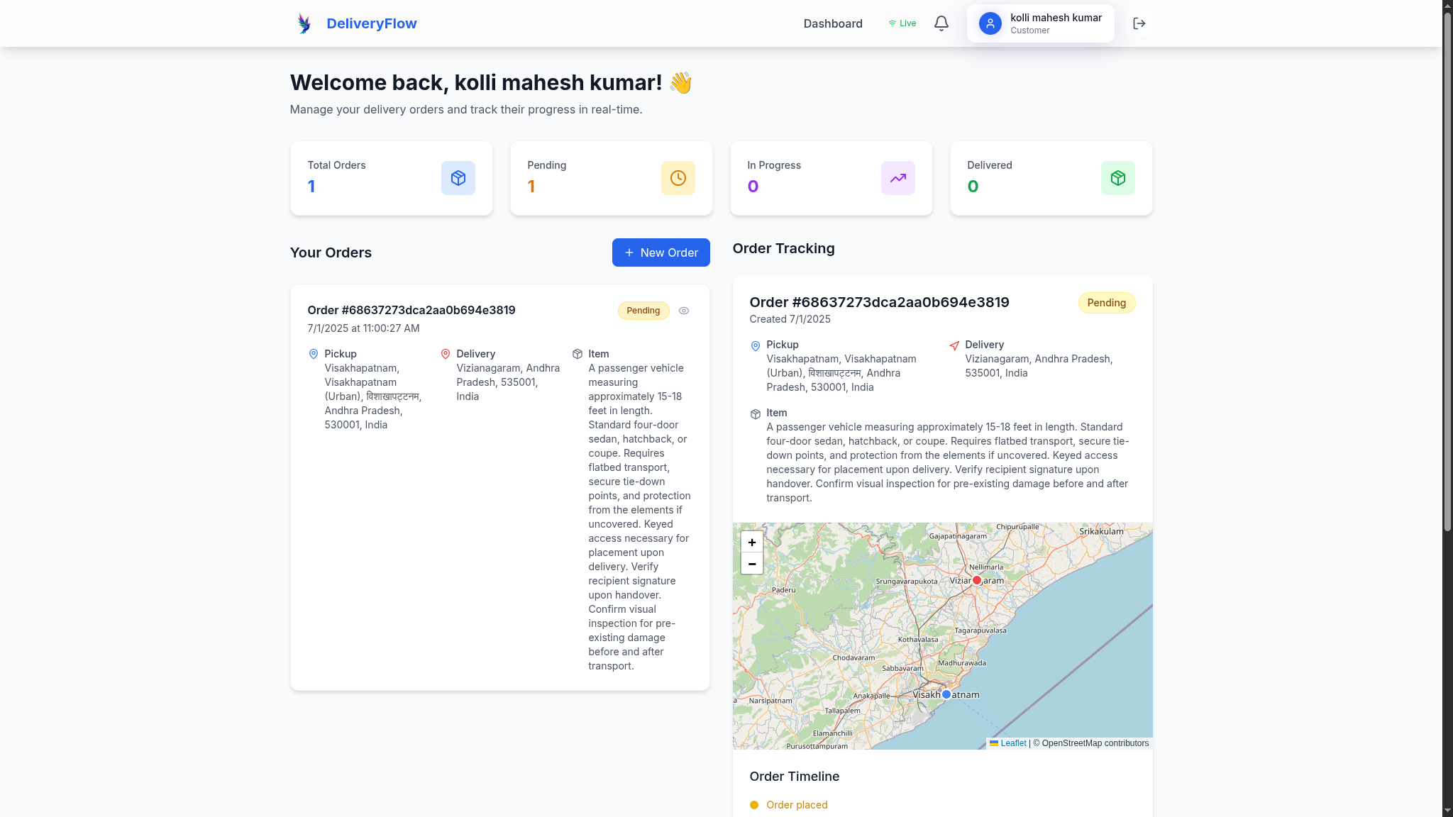Toggle order view with eye icon
This screenshot has height=817, width=1453.
[683, 311]
